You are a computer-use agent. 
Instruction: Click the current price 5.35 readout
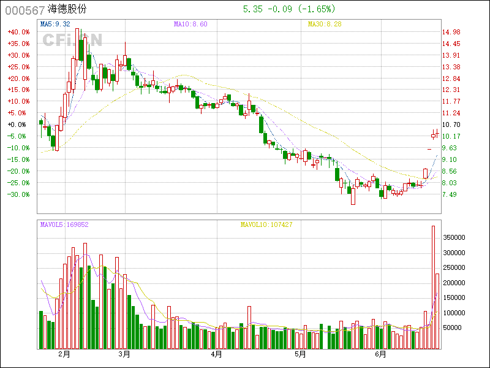coord(253,9)
